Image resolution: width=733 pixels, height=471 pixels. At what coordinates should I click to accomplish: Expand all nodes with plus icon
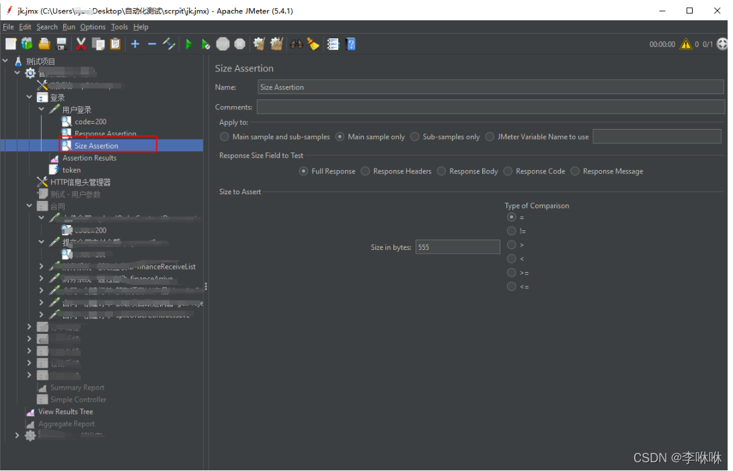135,44
